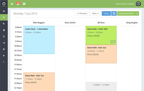Go to the << Previous day
Viewport: 144px width, 91px height.
click(x=82, y=13)
